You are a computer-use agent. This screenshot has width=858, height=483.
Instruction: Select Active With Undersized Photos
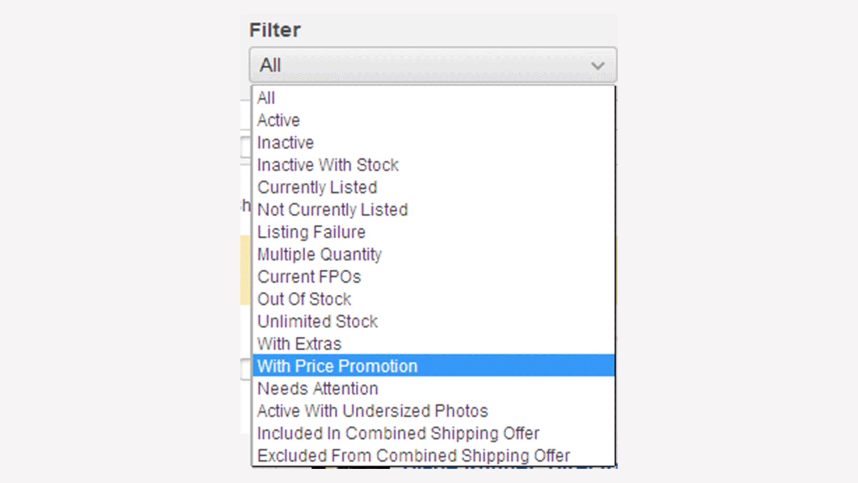373,411
